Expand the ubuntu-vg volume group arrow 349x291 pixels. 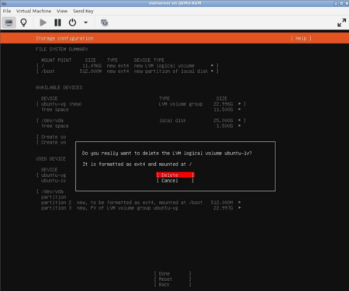(240, 104)
